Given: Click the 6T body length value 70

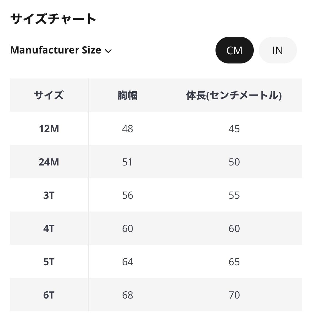Looking at the screenshot, I should pyautogui.click(x=234, y=295).
